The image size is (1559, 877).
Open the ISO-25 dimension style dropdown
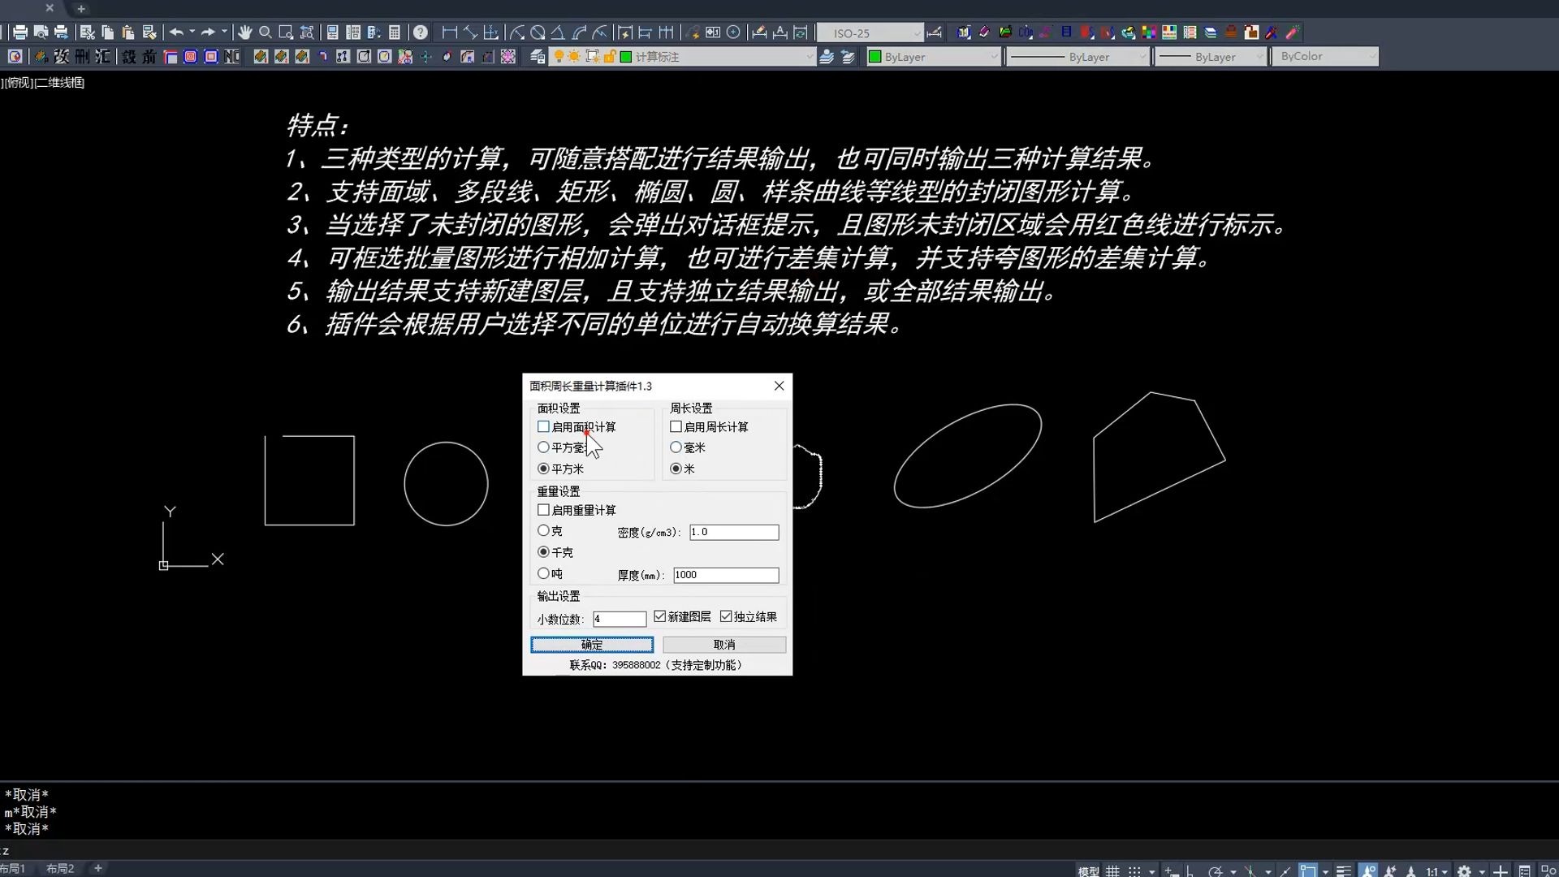[916, 33]
